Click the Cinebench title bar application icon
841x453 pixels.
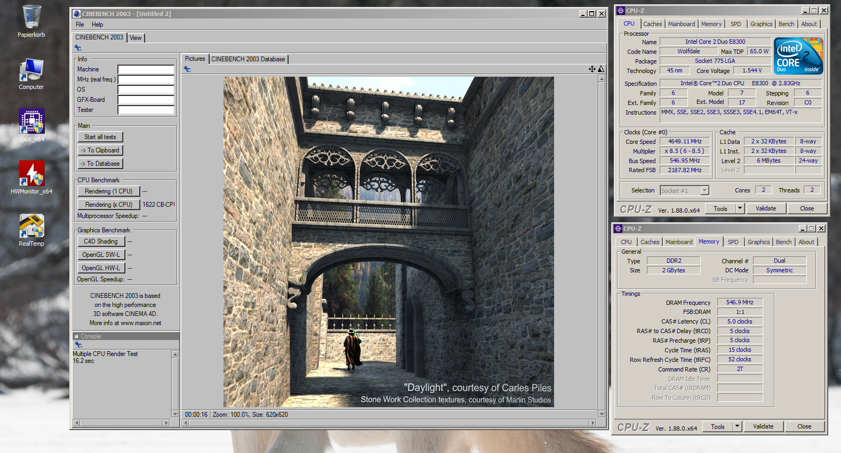pyautogui.click(x=77, y=14)
